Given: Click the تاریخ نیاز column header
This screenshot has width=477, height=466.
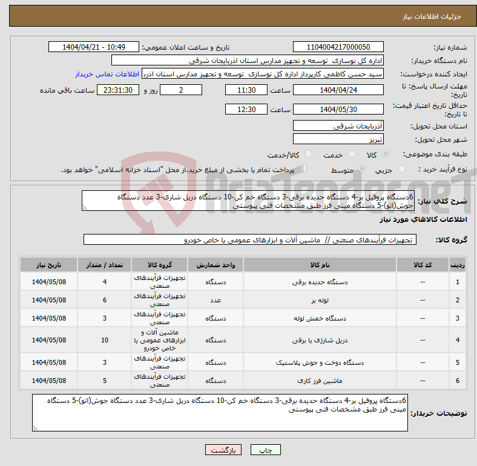Looking at the screenshot, I should (48, 265).
